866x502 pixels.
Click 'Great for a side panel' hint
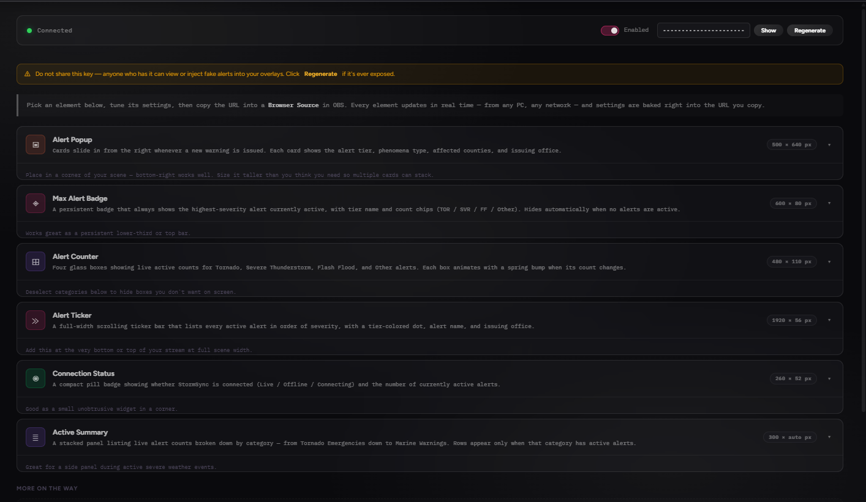click(121, 467)
